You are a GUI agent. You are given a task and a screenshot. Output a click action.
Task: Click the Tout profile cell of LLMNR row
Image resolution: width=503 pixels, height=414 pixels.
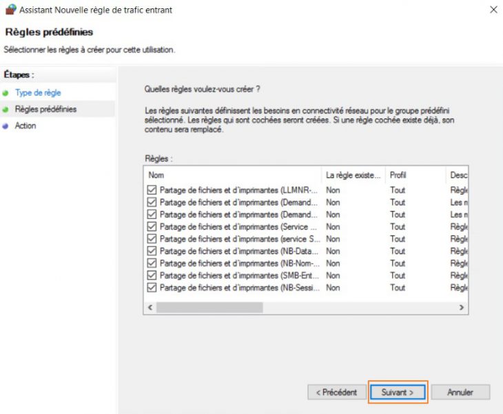tap(398, 190)
